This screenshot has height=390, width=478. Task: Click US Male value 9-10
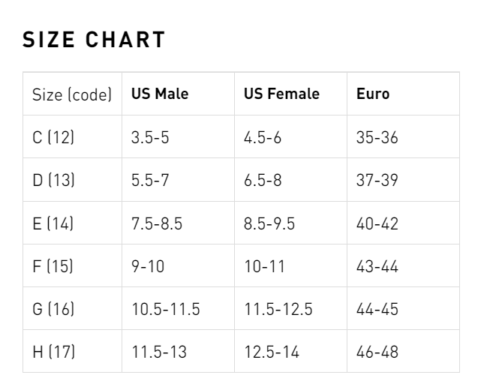tap(148, 266)
